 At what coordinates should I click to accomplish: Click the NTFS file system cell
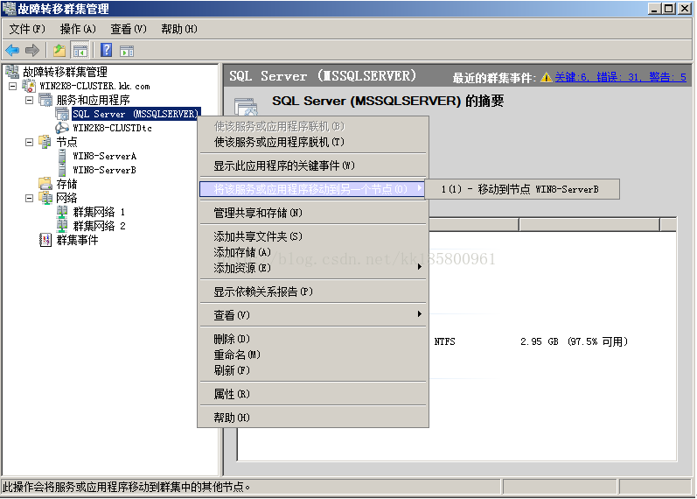(444, 341)
